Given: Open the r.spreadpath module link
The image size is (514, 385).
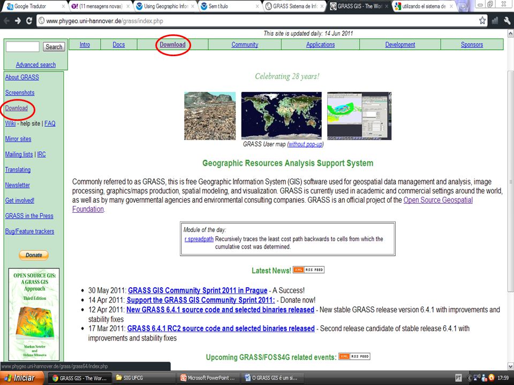Looking at the screenshot, I should click(199, 239).
